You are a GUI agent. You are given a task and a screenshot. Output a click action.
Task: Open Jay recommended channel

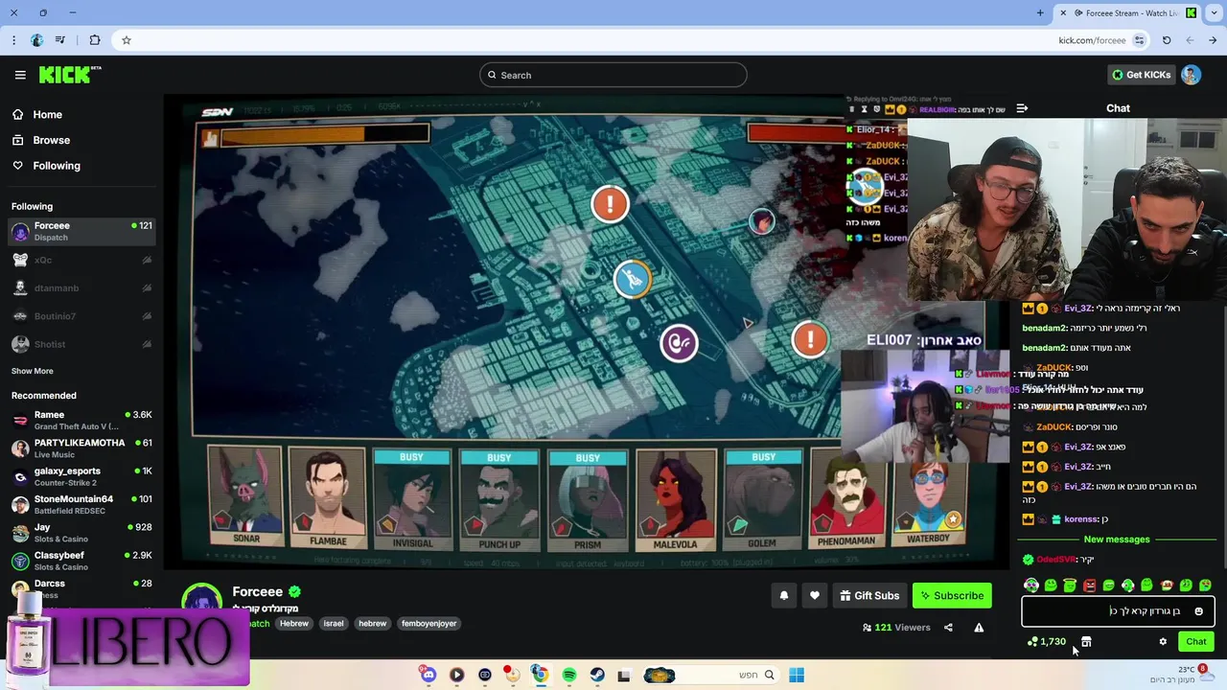(81, 533)
